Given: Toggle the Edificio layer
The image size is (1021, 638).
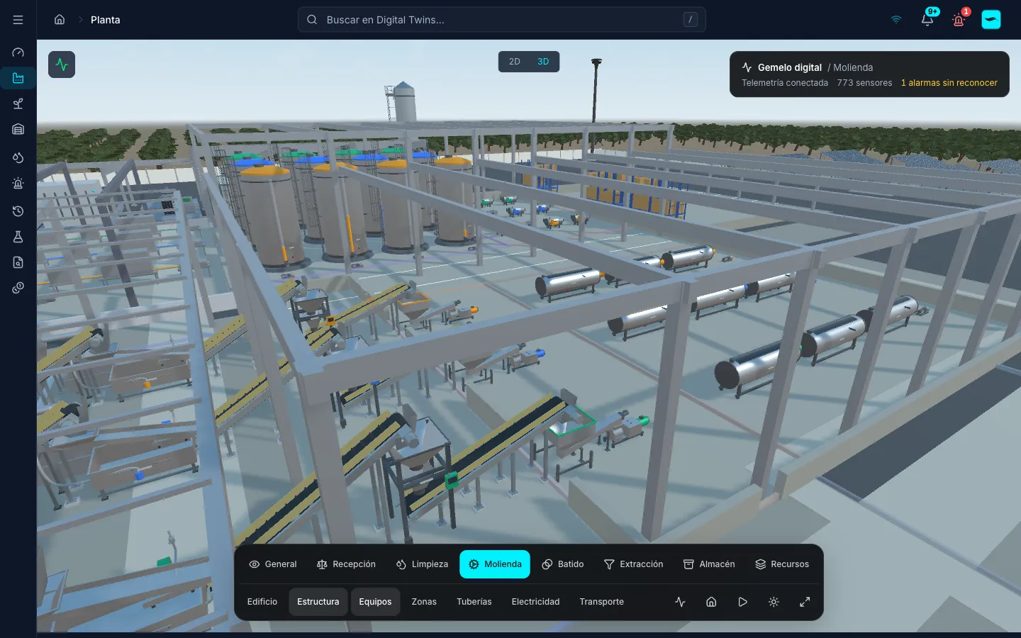Looking at the screenshot, I should (x=262, y=602).
